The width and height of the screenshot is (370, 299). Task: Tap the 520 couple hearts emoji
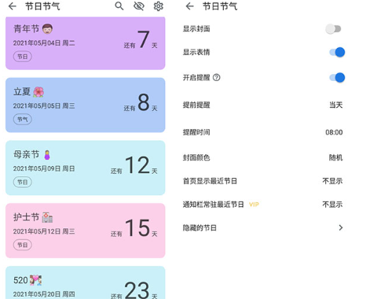35,280
